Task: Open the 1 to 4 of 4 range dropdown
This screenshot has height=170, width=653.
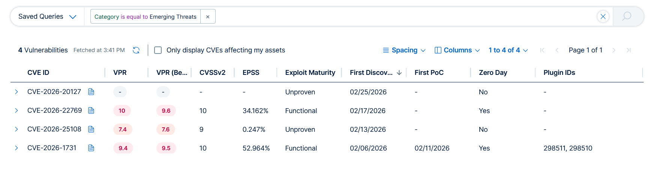Action: pos(508,50)
